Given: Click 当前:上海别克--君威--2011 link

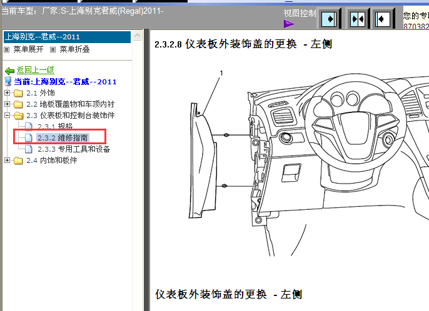Looking at the screenshot, I should click(x=65, y=81).
